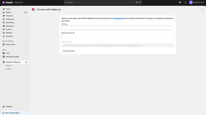The height and width of the screenshot is (115, 206).
Task: Expand the Sales channels chevron
Action: pyautogui.click(x=27, y=41)
